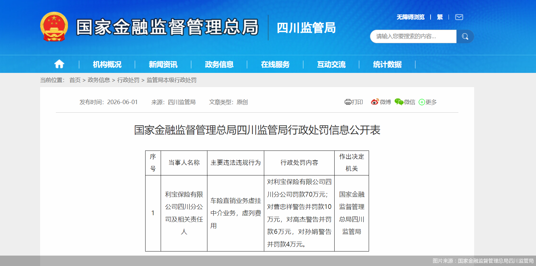Click the article title 行政处罚信息公开表
The image size is (536, 266).
pos(257,130)
